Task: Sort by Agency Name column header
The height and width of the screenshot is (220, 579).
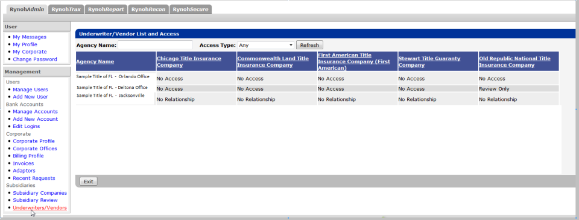Action: click(95, 61)
